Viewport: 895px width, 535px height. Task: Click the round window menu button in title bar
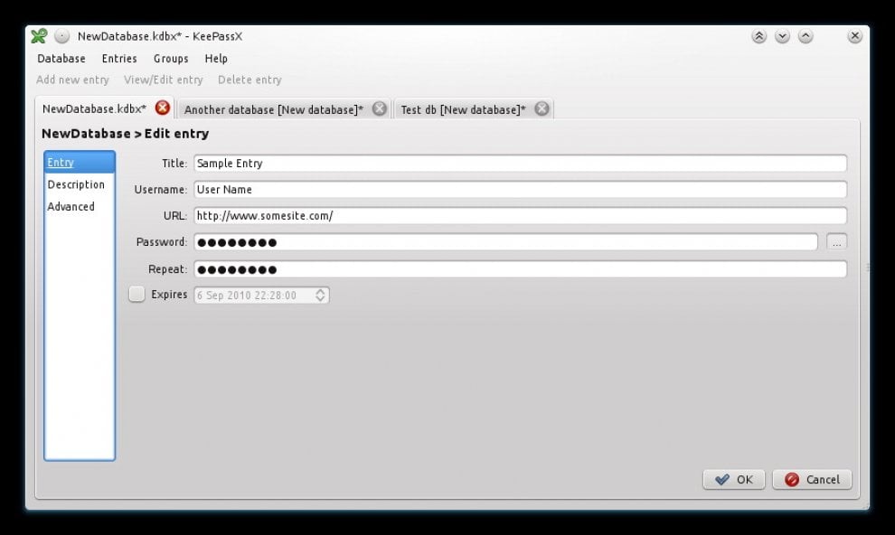[x=61, y=36]
